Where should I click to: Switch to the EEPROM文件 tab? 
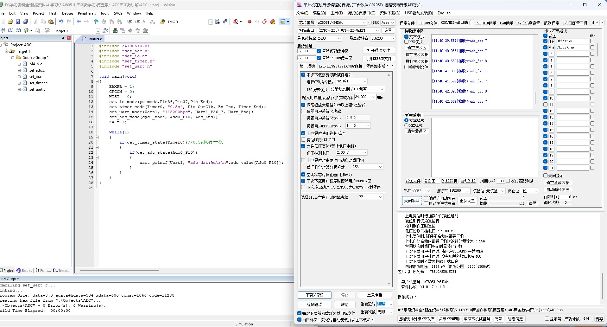coord(428,23)
